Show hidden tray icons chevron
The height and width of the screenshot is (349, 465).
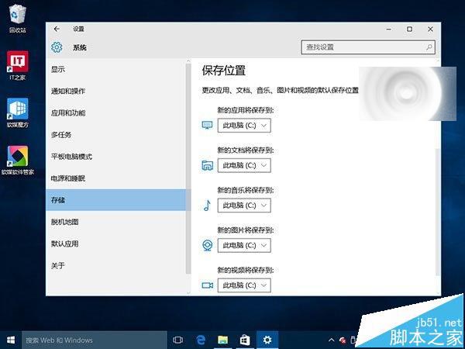pyautogui.click(x=332, y=340)
